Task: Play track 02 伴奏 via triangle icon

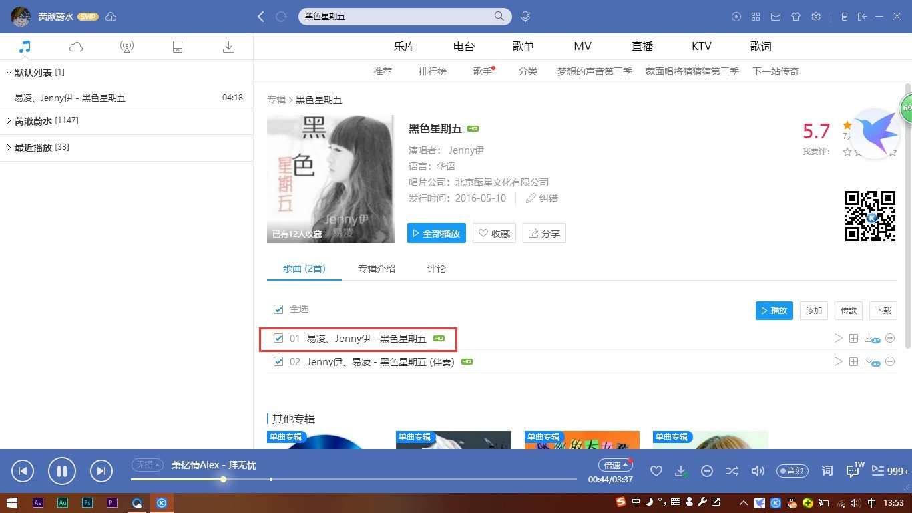Action: [x=838, y=361]
